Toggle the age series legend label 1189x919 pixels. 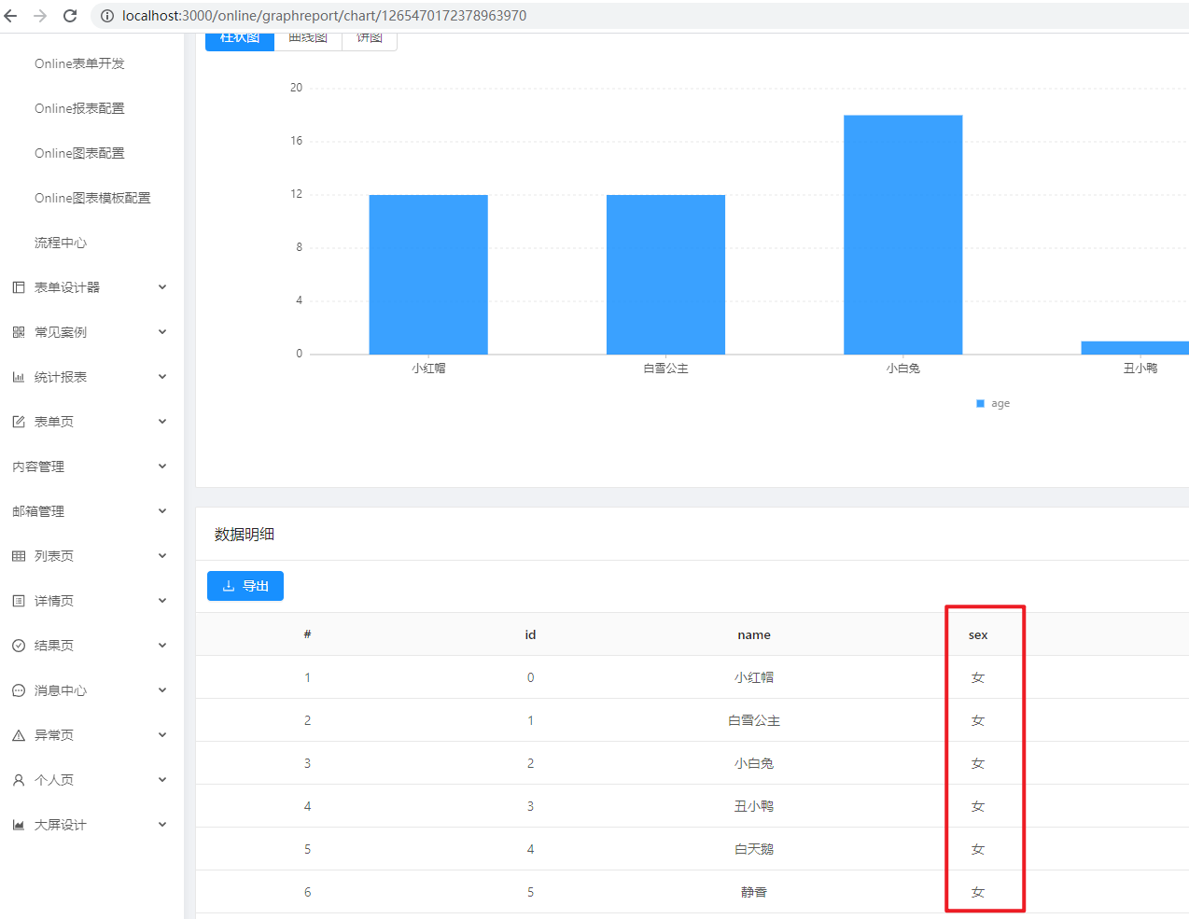[1000, 403]
